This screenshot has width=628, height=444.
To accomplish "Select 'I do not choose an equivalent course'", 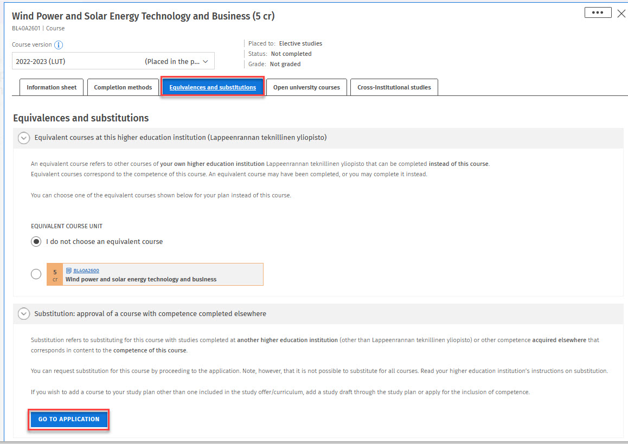I will tap(36, 242).
